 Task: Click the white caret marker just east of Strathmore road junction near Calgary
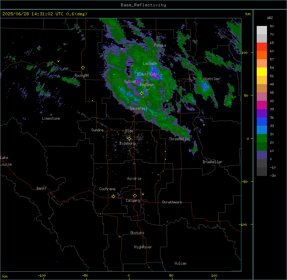pos(146,202)
